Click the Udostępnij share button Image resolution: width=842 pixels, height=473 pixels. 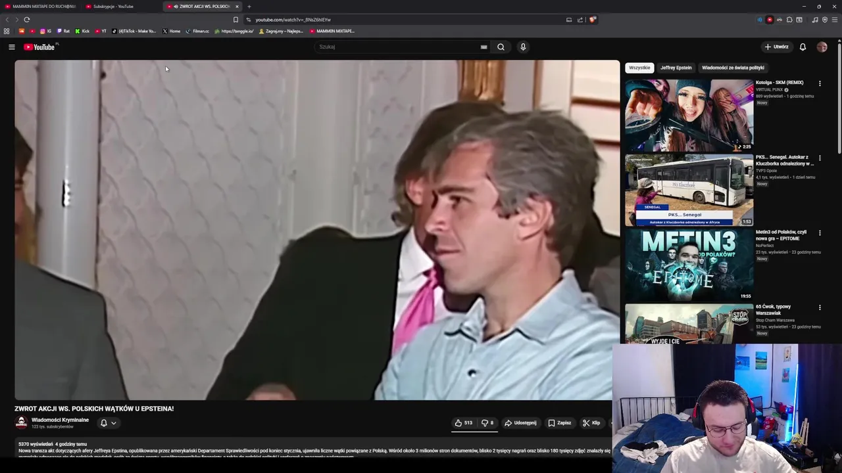coord(520,423)
